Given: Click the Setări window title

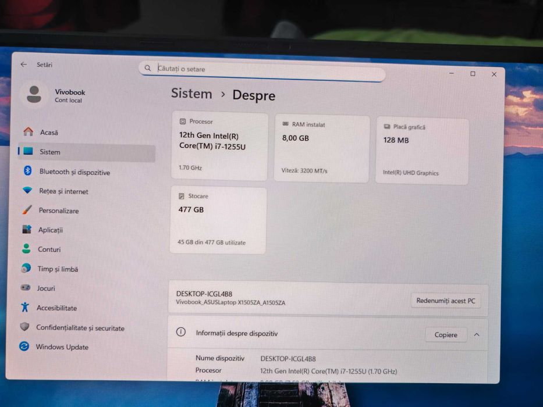Looking at the screenshot, I should click(45, 65).
